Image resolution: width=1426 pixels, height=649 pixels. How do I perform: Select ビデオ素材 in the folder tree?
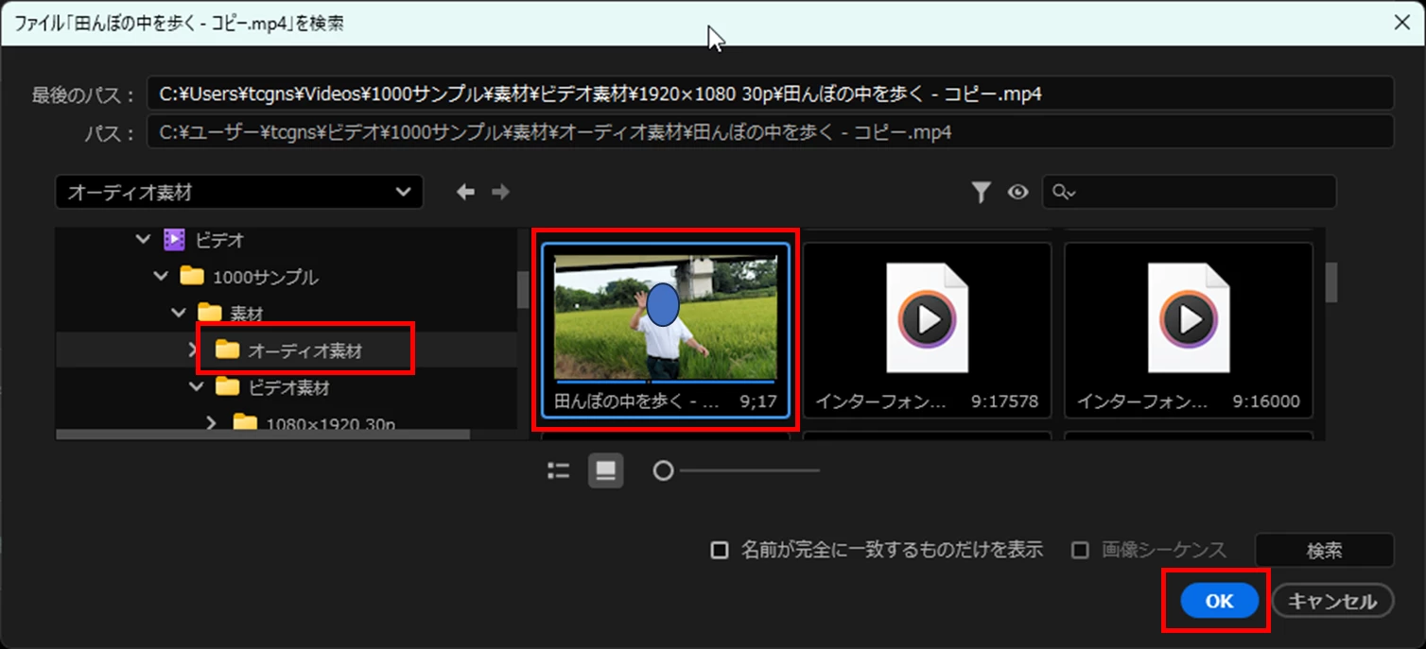pyautogui.click(x=288, y=386)
